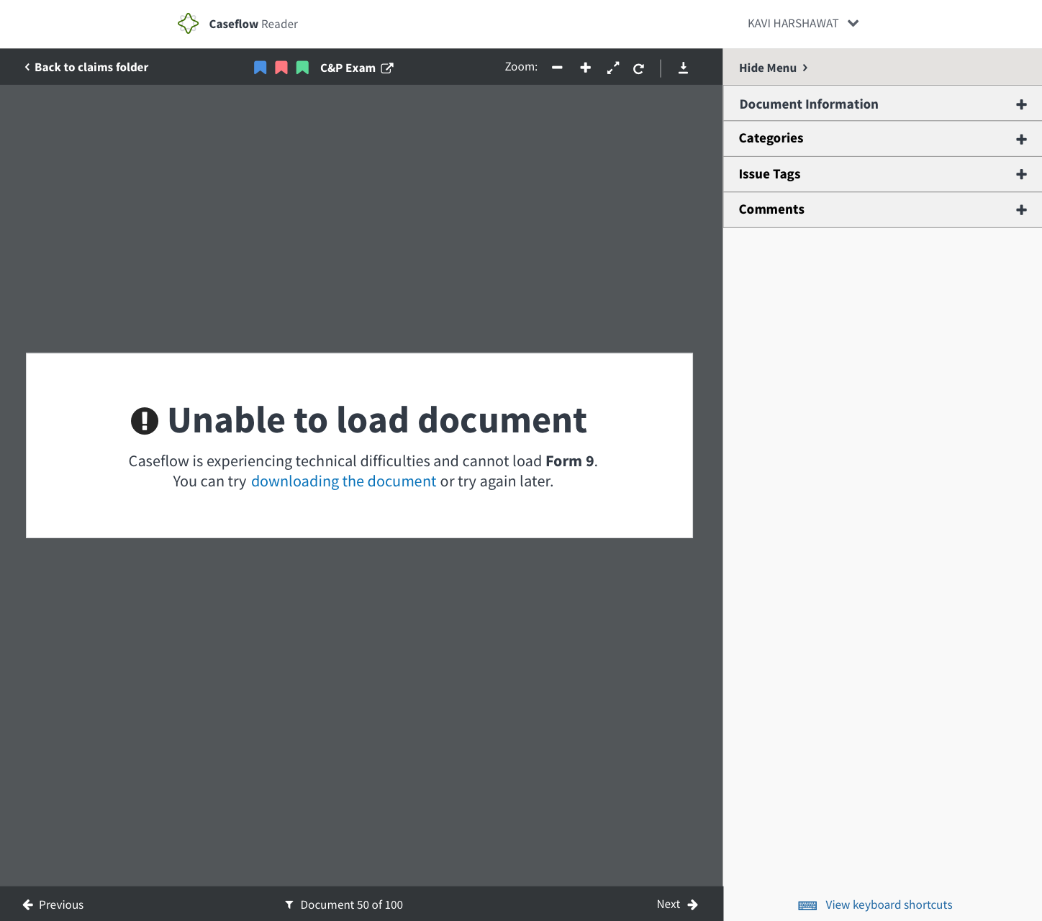Image resolution: width=1042 pixels, height=921 pixels.
Task: Click the Unable to load document heading
Action: click(377, 420)
